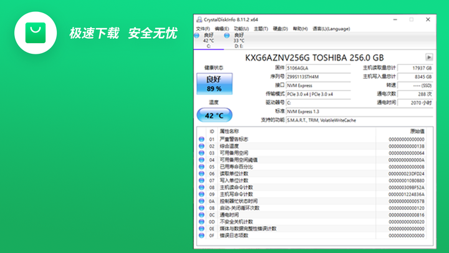Click the CrystalDiskInfo title bar icon
Image resolution: width=449 pixels, height=253 pixels.
(x=199, y=19)
